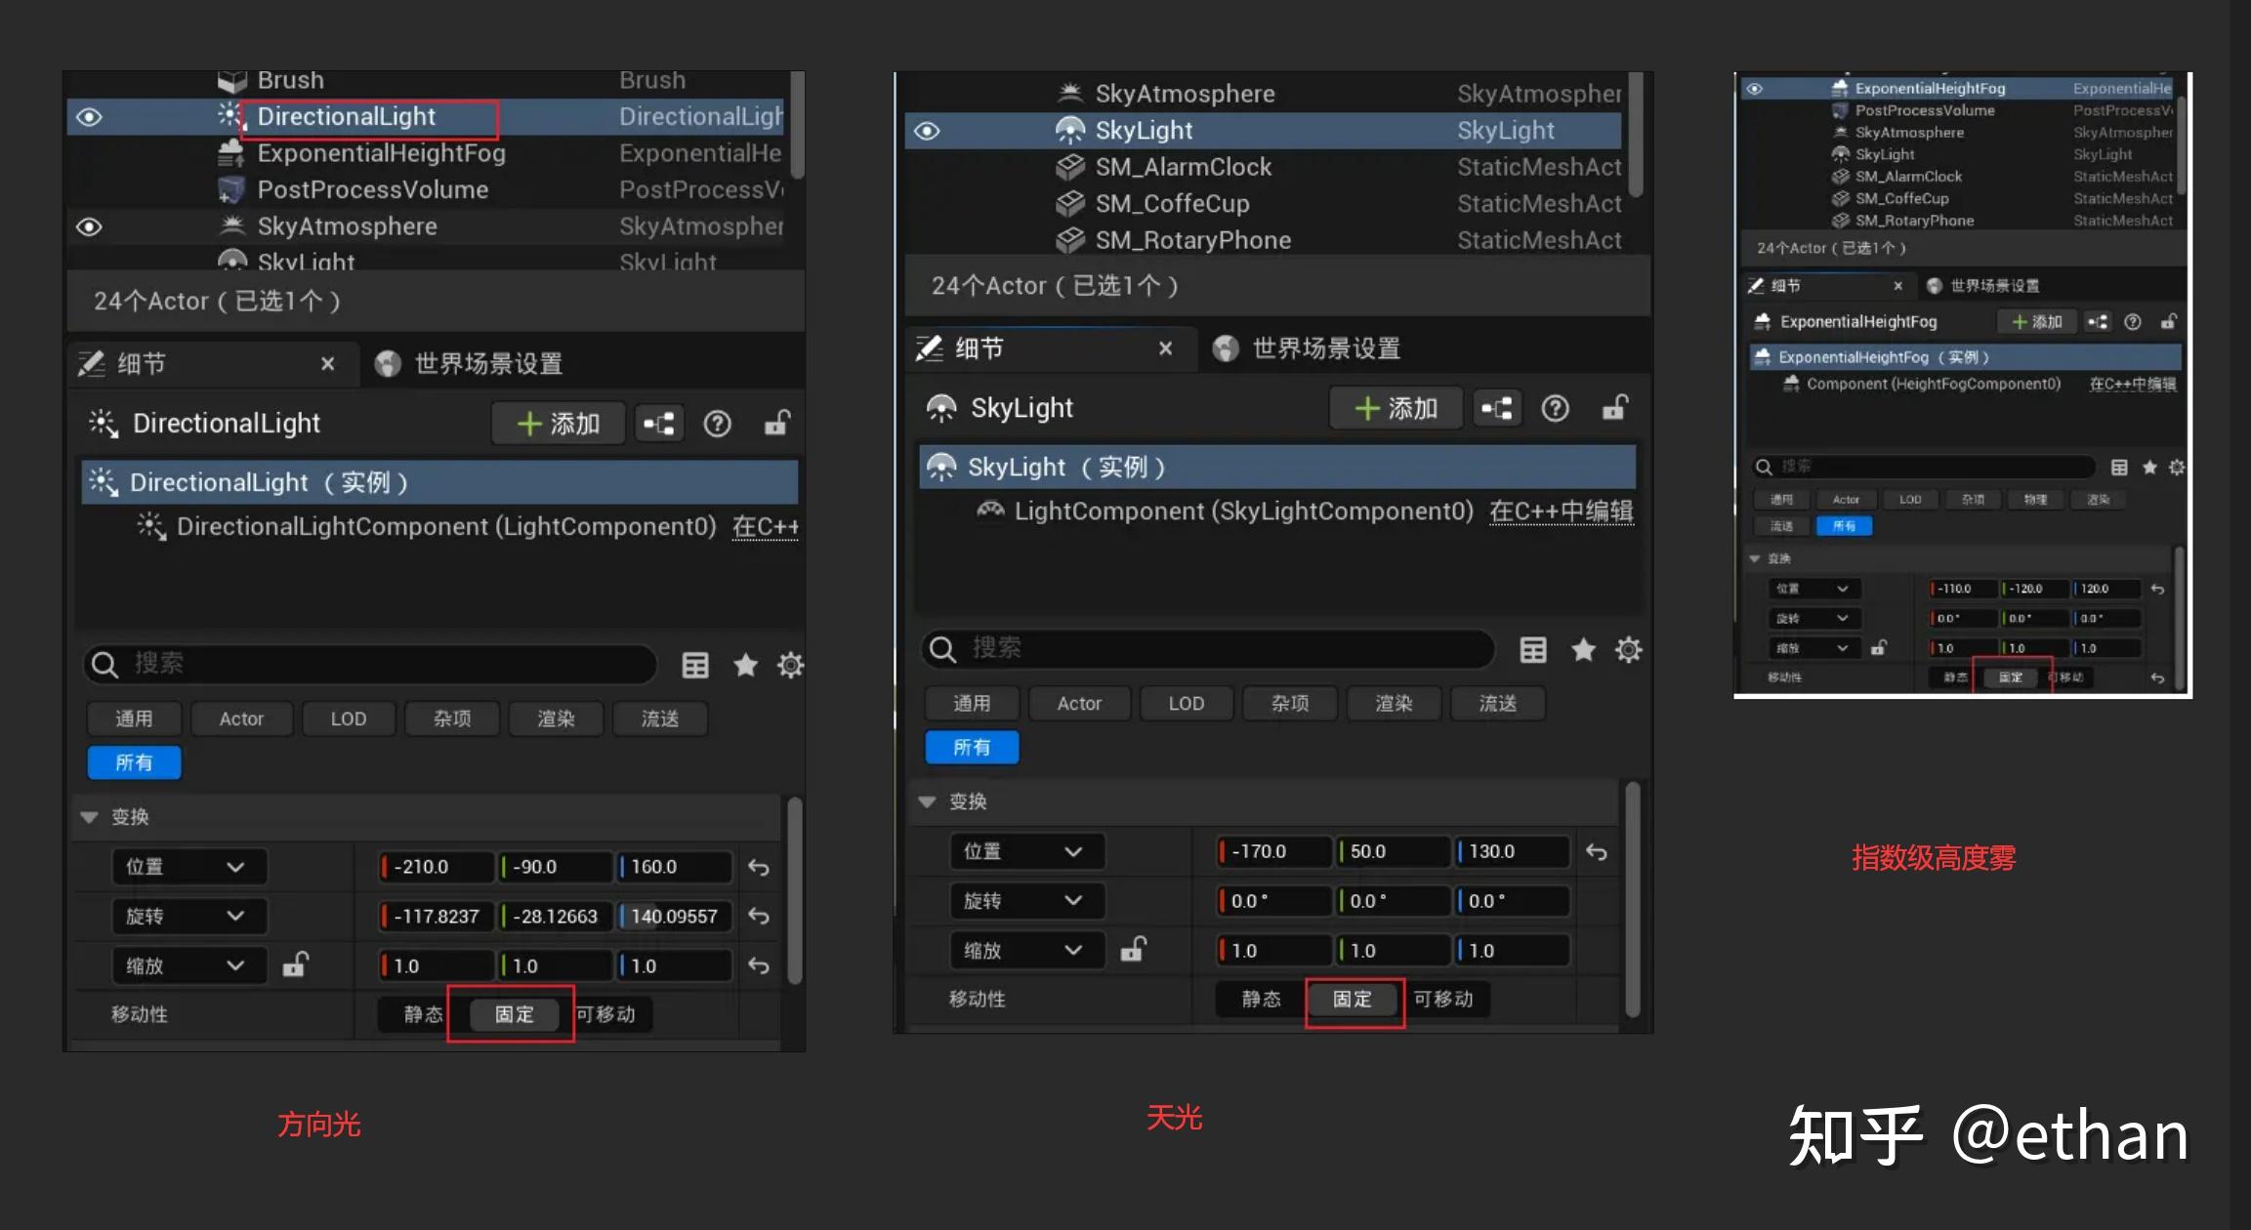Open the Blueprint conversion icon beside 添加 button
Viewport: 2251px width, 1230px height.
coord(659,424)
